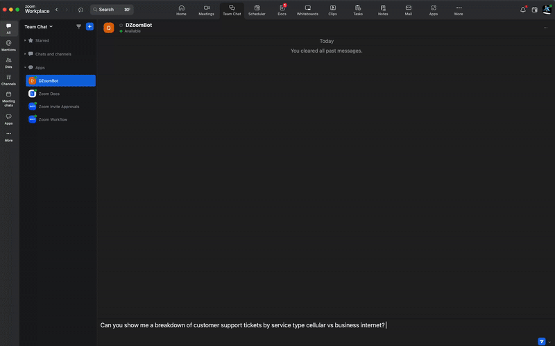Select All in the left sidebar
This screenshot has width=555, height=346.
tap(8, 28)
